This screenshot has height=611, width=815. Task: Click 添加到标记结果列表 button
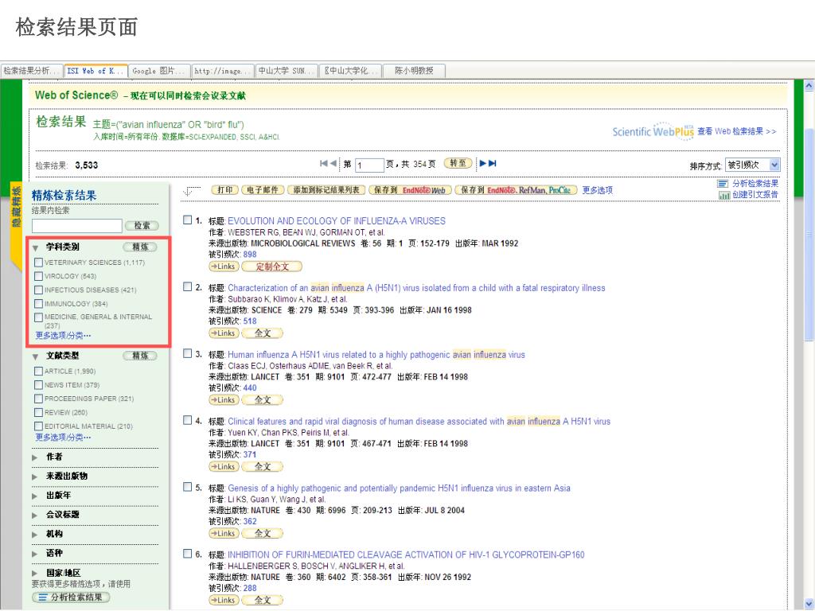tap(326, 190)
